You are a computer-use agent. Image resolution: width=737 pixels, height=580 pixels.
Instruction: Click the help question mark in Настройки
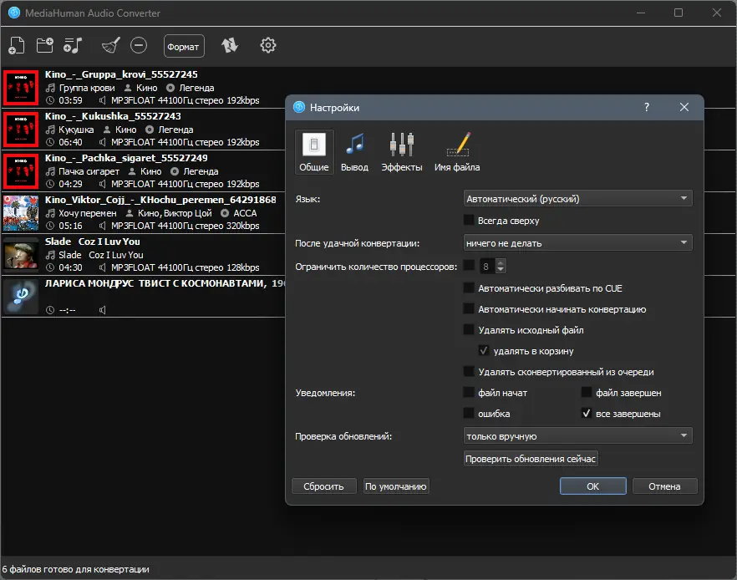pyautogui.click(x=646, y=107)
